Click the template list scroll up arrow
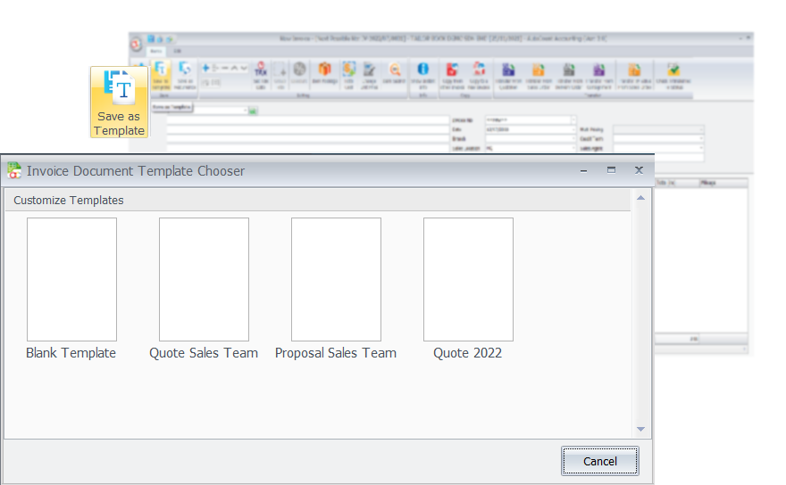 pyautogui.click(x=640, y=197)
